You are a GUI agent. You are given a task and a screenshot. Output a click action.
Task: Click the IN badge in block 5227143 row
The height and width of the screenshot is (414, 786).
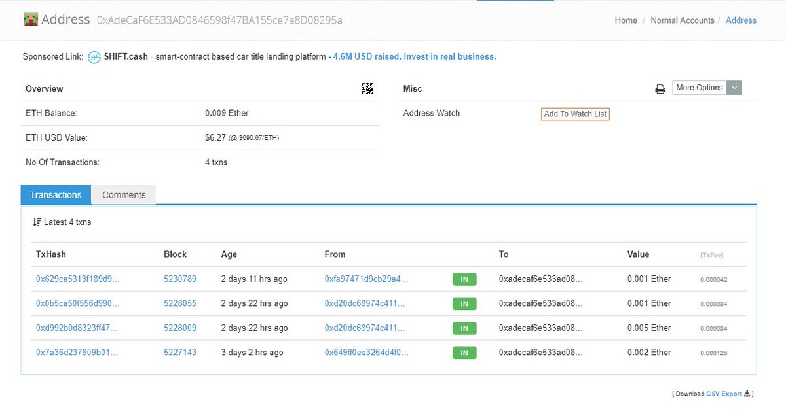click(x=464, y=353)
